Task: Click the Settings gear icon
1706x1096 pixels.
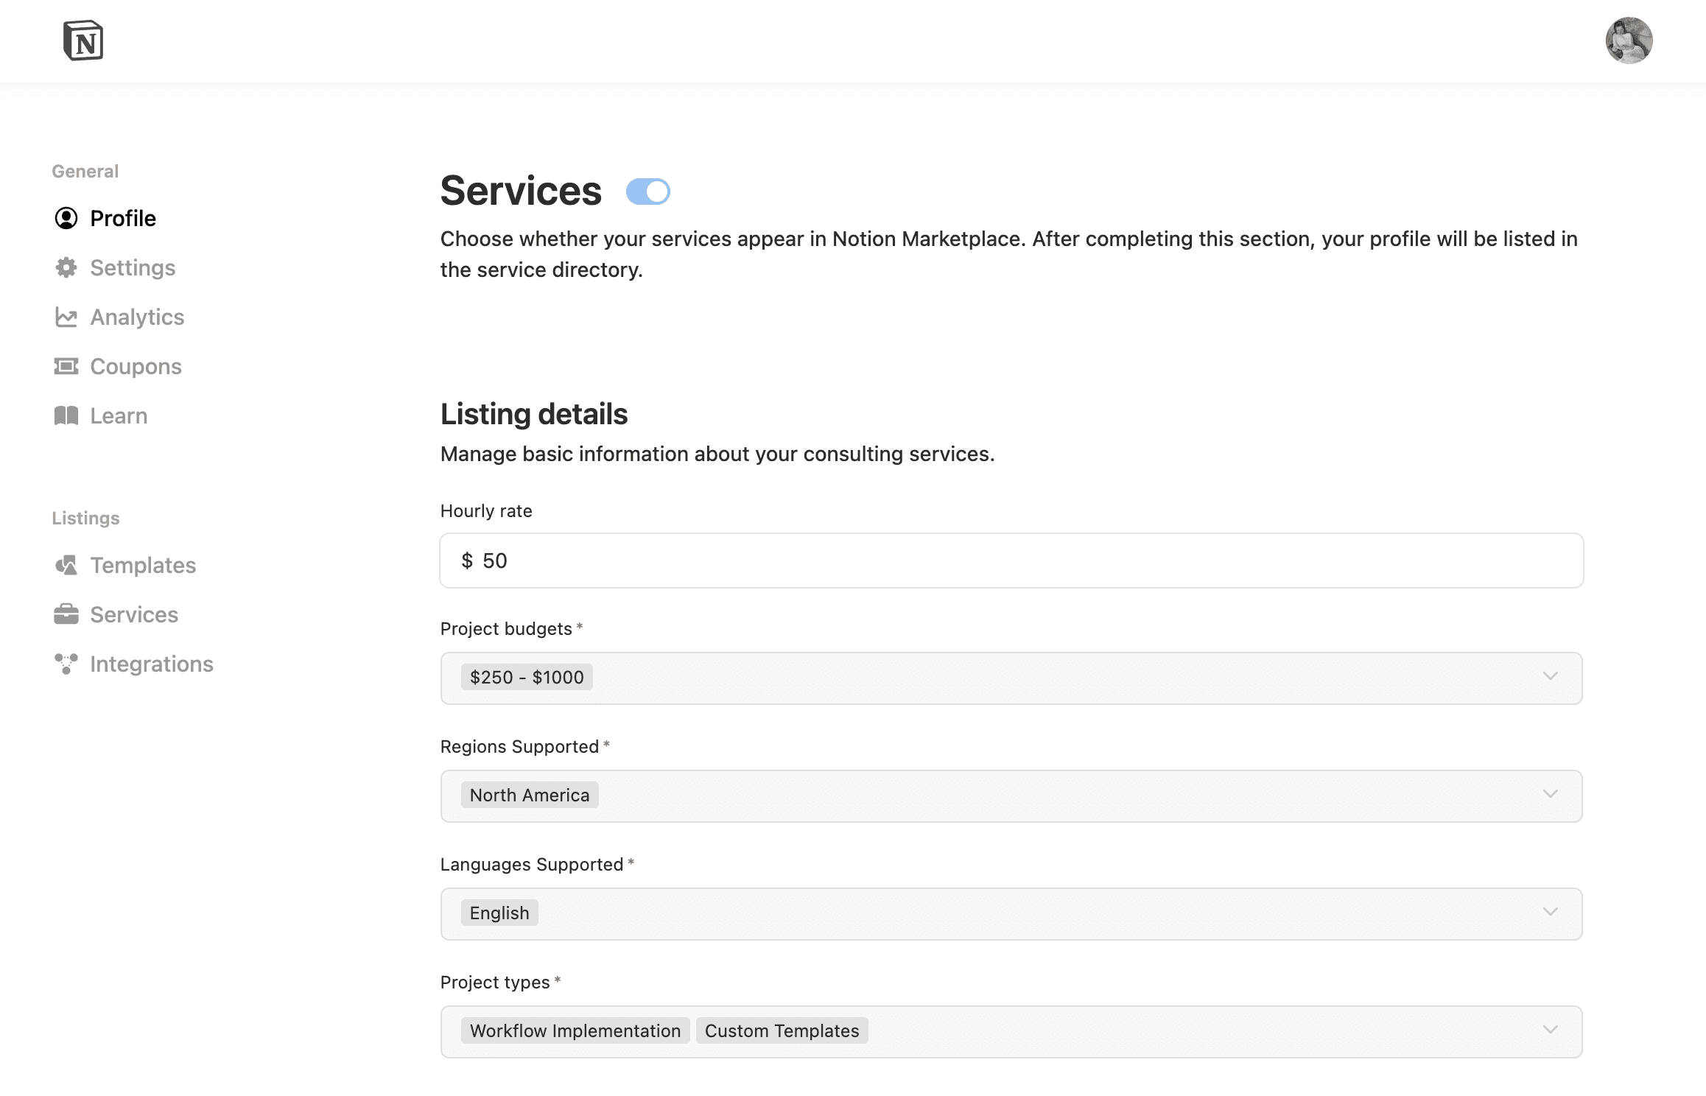Action: [x=66, y=267]
